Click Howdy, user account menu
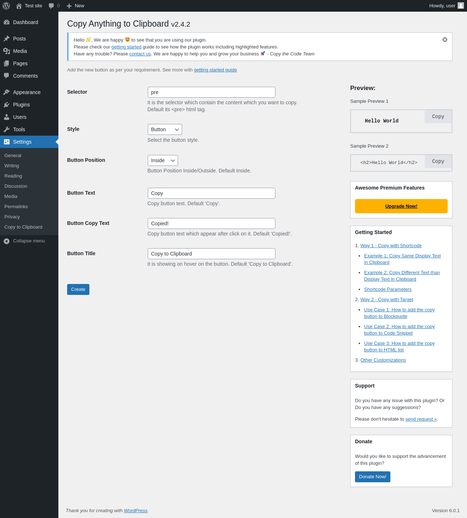Viewport: 467px width, 518px height. tap(447, 6)
